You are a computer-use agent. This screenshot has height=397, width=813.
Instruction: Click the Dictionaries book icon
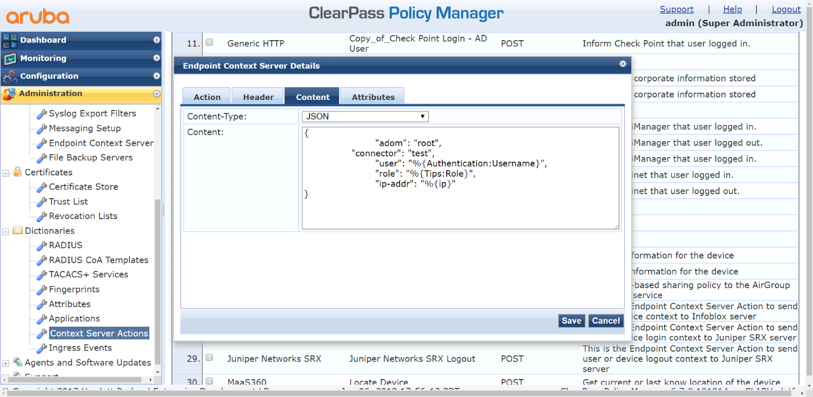[17, 231]
